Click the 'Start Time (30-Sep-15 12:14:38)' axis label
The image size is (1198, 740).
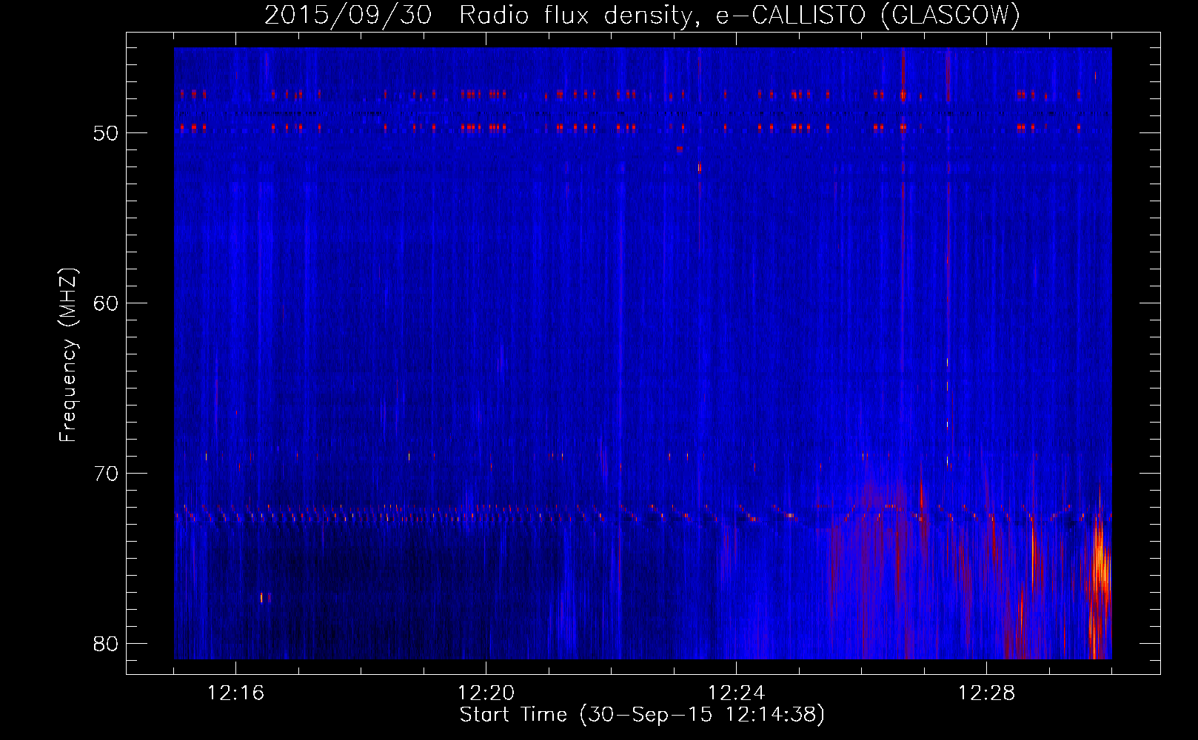pyautogui.click(x=642, y=715)
